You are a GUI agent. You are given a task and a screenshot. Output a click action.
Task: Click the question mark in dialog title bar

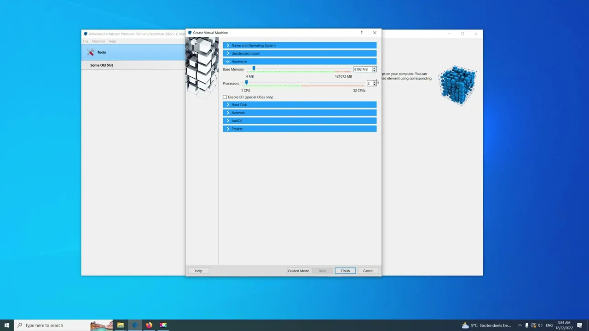(x=361, y=33)
